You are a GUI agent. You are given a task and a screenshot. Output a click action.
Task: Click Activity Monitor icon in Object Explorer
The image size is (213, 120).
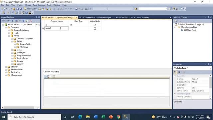30,21
